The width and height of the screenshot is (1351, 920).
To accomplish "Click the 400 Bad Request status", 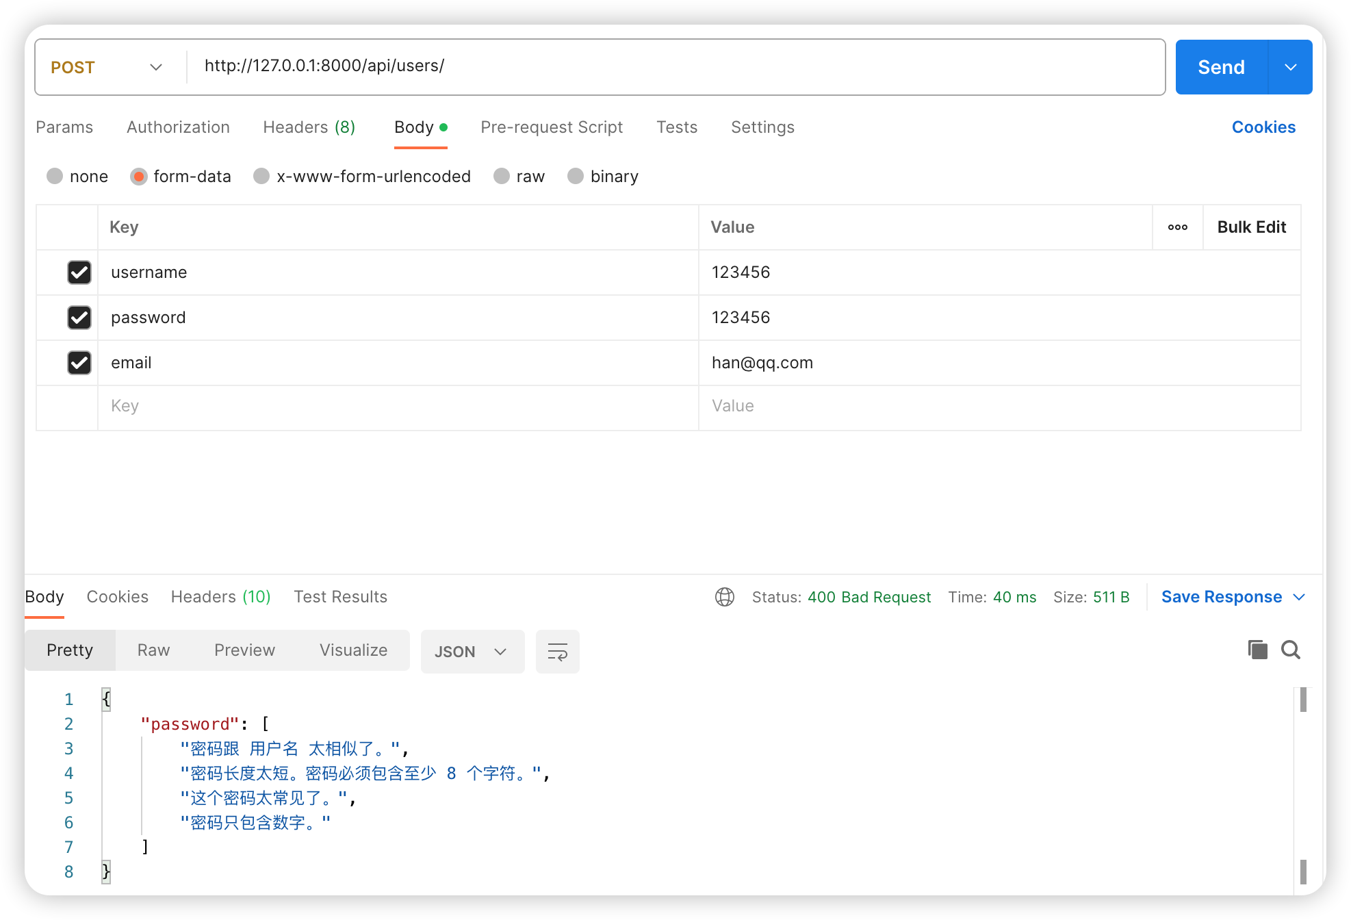I will point(869,597).
